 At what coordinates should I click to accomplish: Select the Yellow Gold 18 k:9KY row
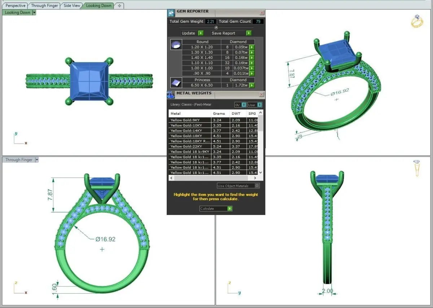[214, 152]
